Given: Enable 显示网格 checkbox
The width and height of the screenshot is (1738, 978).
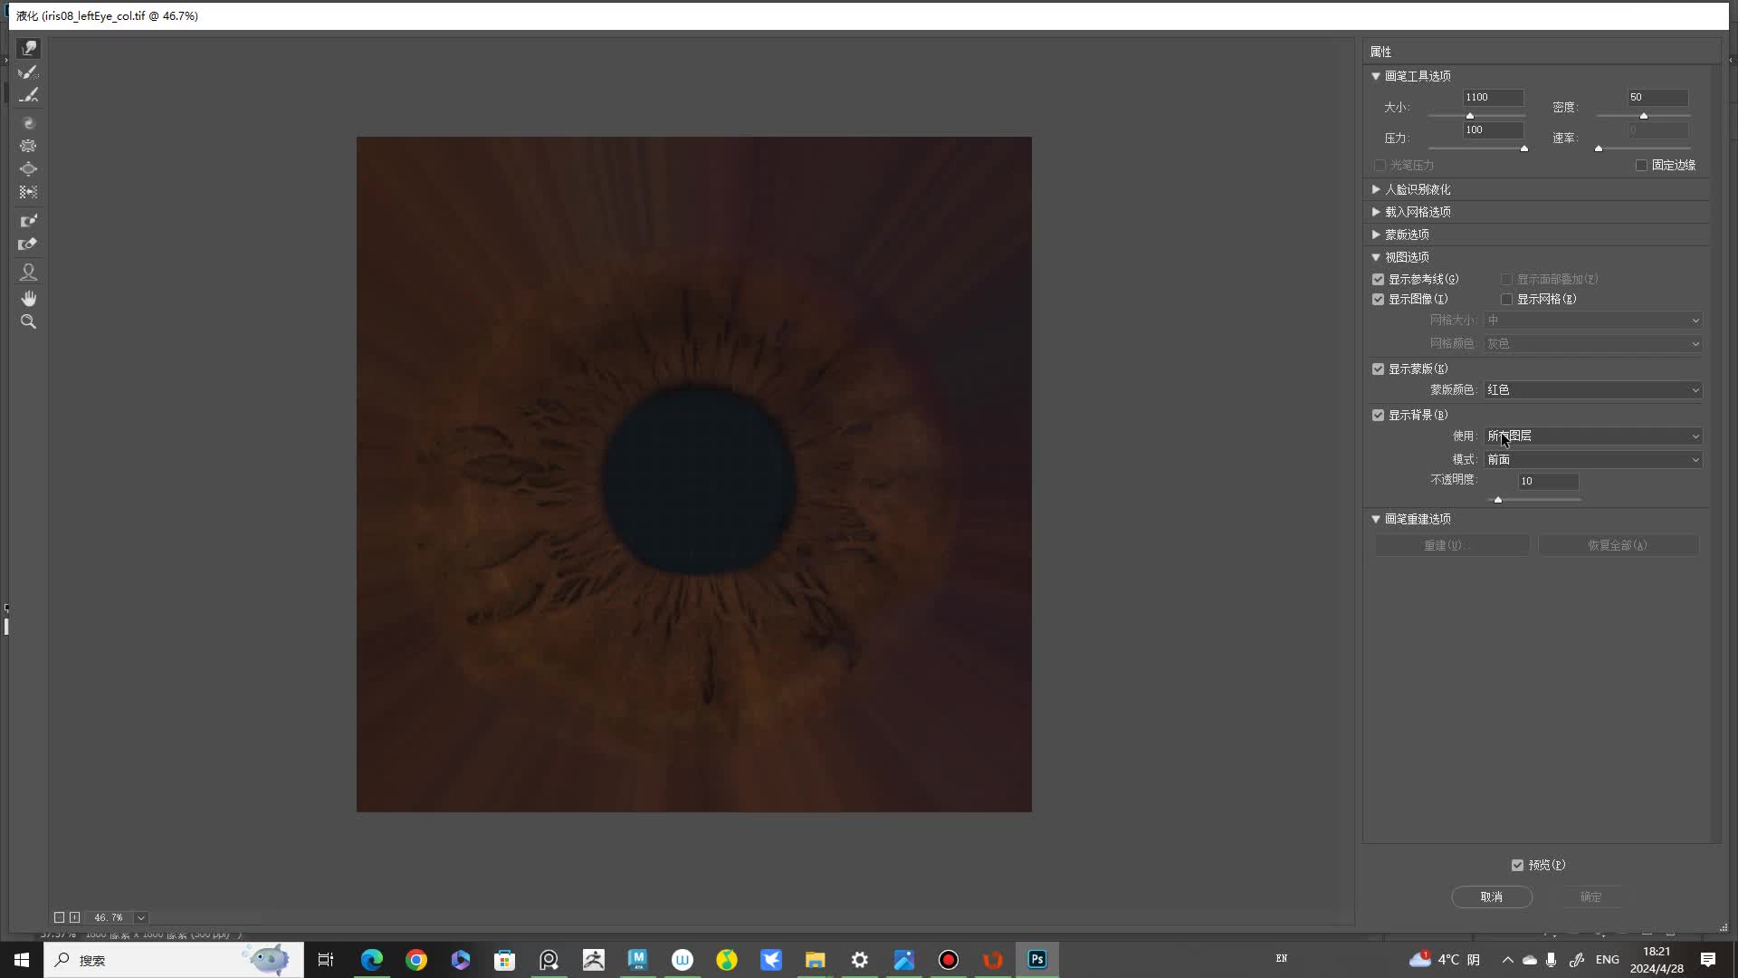Looking at the screenshot, I should click(1507, 300).
